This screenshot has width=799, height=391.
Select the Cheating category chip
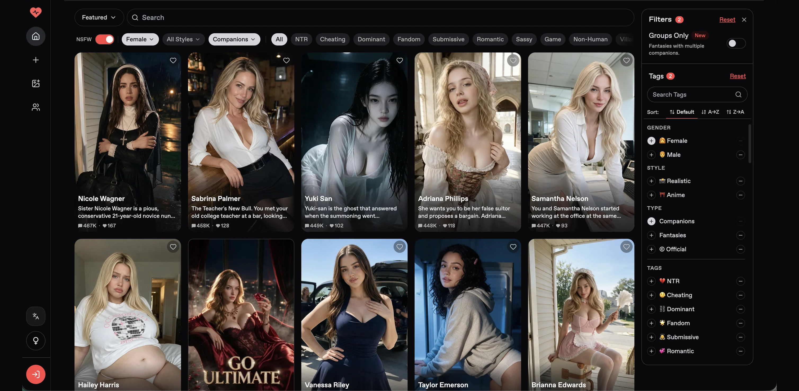[332, 39]
